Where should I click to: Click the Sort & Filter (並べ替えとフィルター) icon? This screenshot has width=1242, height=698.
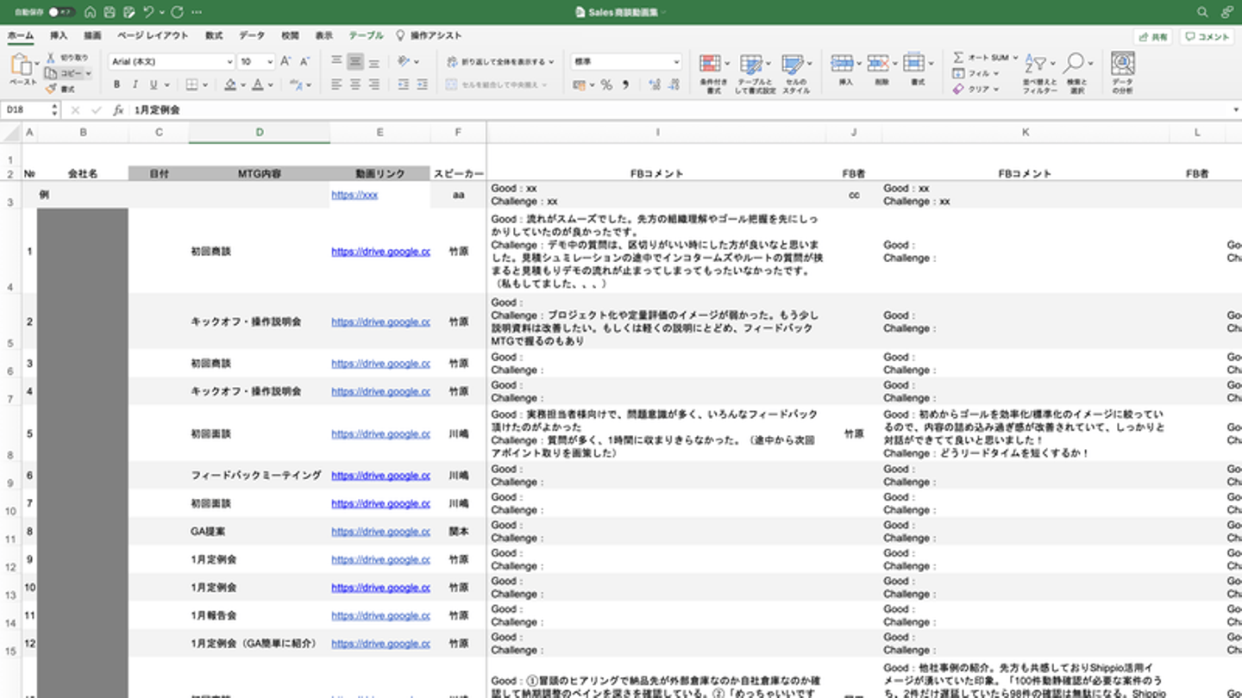click(x=1038, y=65)
